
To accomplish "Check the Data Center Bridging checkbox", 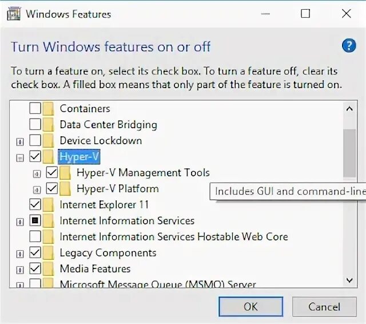I will click(35, 124).
